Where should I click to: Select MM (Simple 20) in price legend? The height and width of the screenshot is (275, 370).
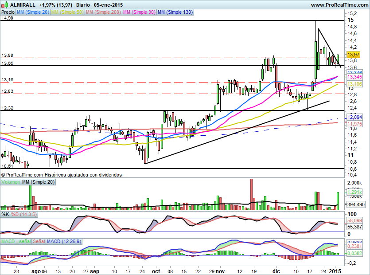(33, 12)
